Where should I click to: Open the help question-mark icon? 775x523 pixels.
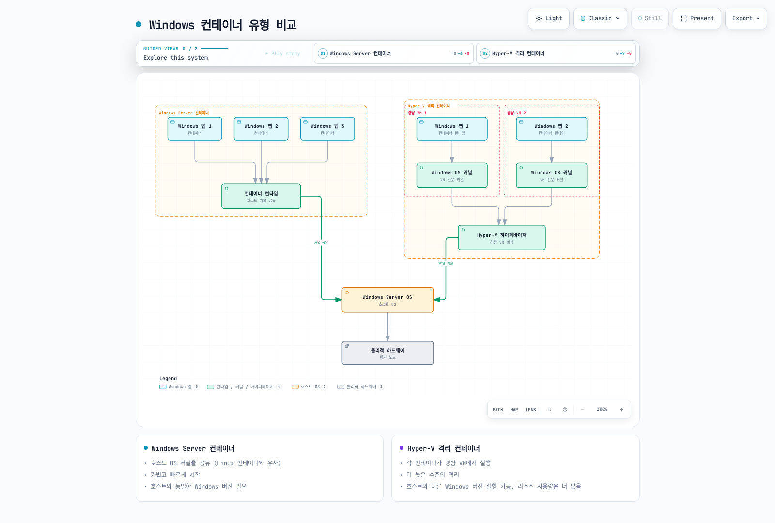[x=565, y=410]
